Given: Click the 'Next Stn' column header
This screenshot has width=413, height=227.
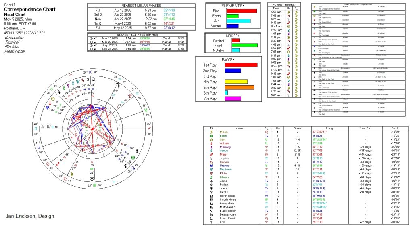Looking at the screenshot, I should 365,128.
